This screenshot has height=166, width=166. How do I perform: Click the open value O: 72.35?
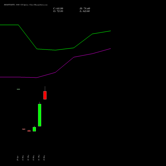pos(58,11)
